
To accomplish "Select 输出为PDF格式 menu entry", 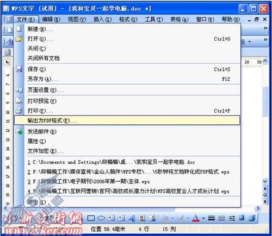I will tap(127, 120).
